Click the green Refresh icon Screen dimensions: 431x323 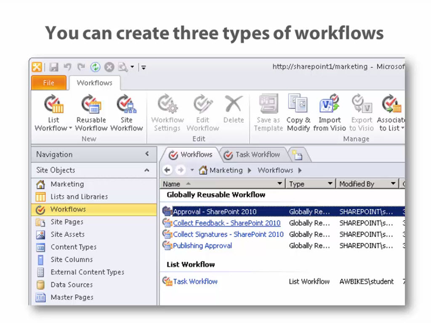[96, 67]
